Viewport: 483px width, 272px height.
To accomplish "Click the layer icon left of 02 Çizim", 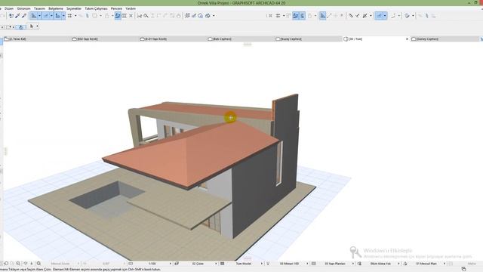I will click(x=177, y=264).
